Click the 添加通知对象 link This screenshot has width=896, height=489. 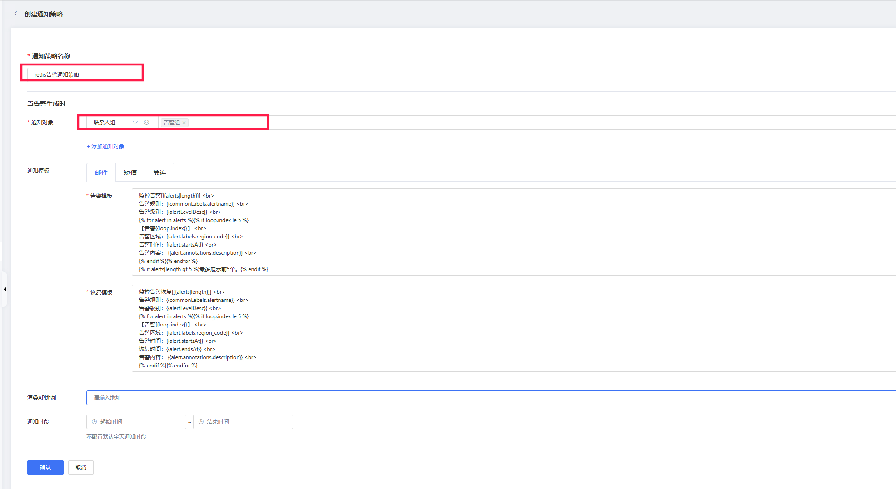(105, 147)
